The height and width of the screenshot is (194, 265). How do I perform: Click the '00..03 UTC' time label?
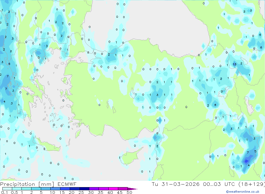[x=219, y=184]
